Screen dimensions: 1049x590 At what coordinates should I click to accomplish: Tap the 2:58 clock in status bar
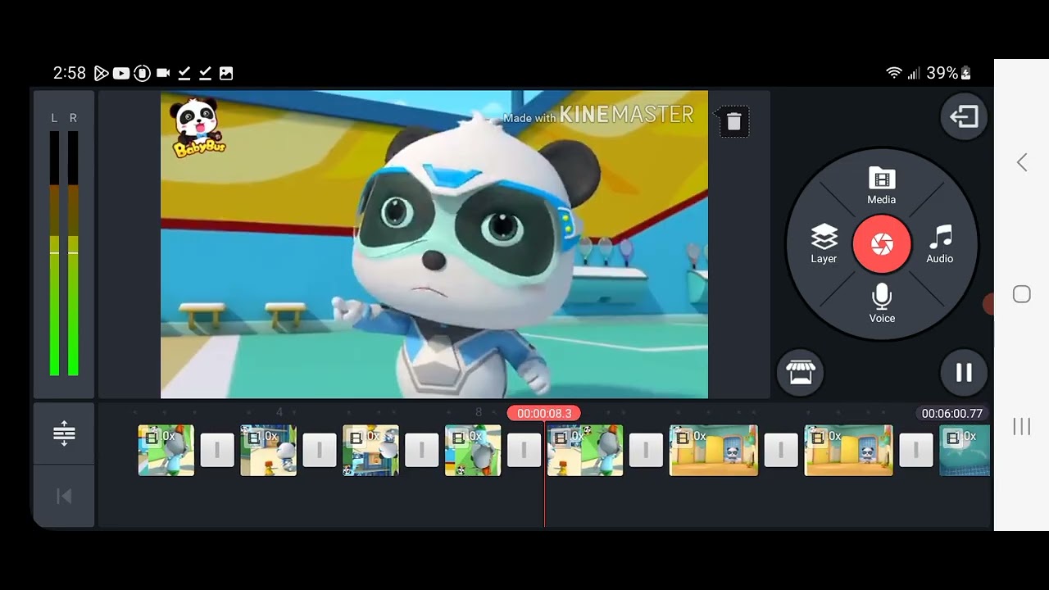coord(70,74)
